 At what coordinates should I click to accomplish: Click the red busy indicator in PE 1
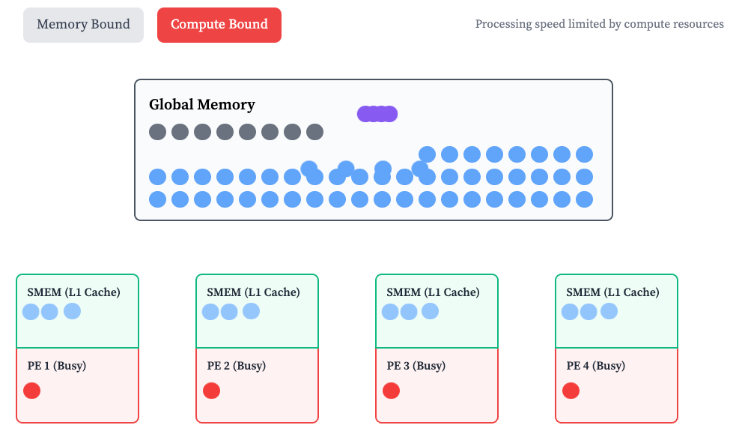coord(31,391)
